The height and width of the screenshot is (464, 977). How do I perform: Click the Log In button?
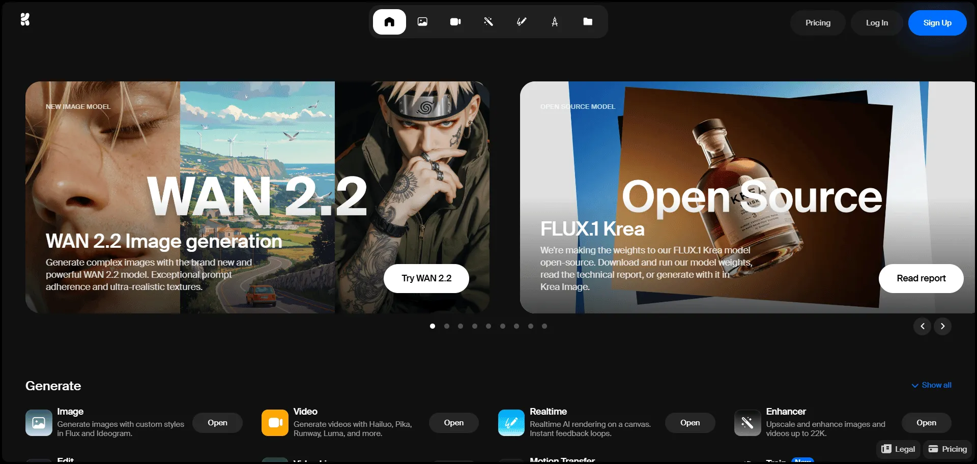pos(877,23)
